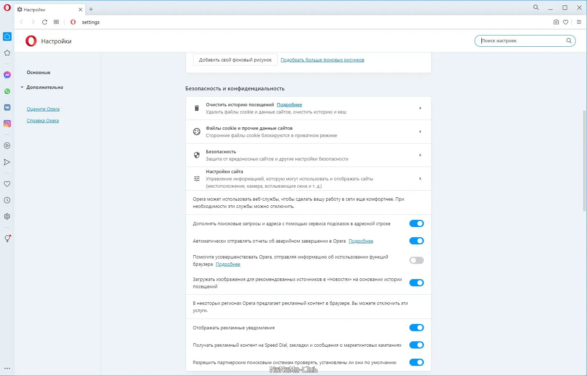Go forward to the next page
The width and height of the screenshot is (587, 376).
pyautogui.click(x=33, y=22)
